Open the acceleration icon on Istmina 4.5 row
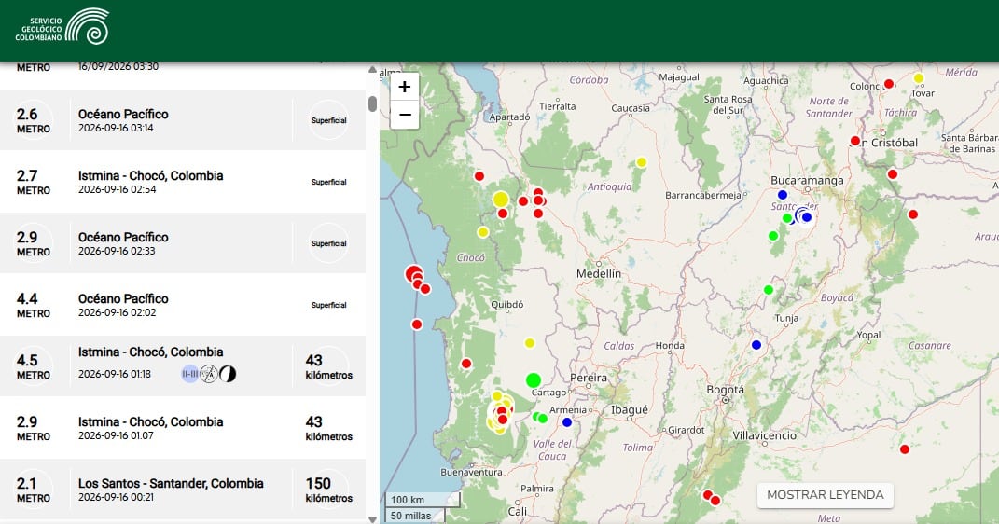Viewport: 999px width, 524px height. [x=209, y=374]
